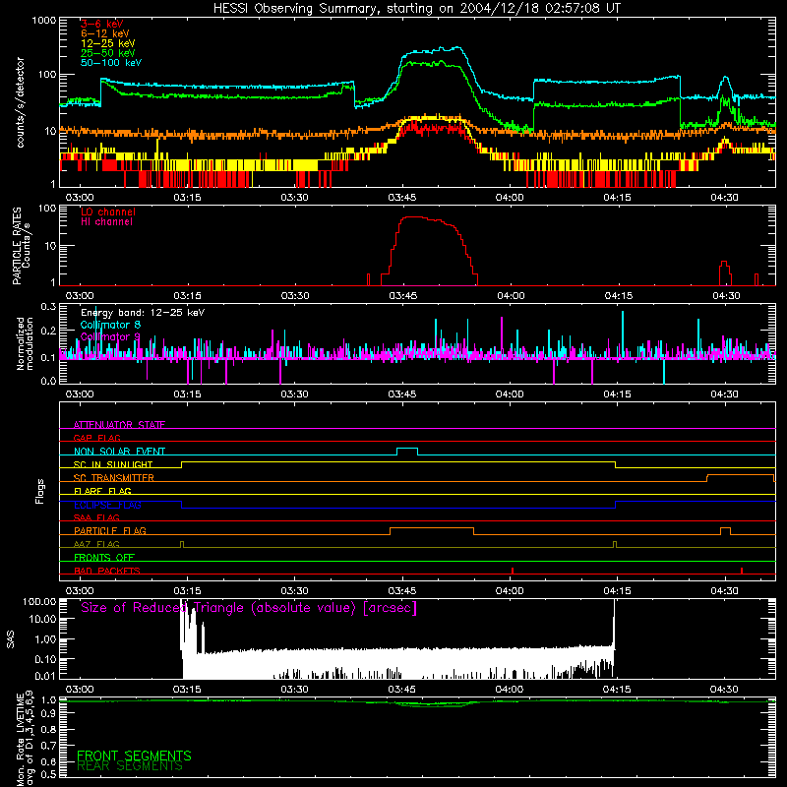787x787 pixels.
Task: Click the dim A47_FLAG label
Action: coord(96,544)
